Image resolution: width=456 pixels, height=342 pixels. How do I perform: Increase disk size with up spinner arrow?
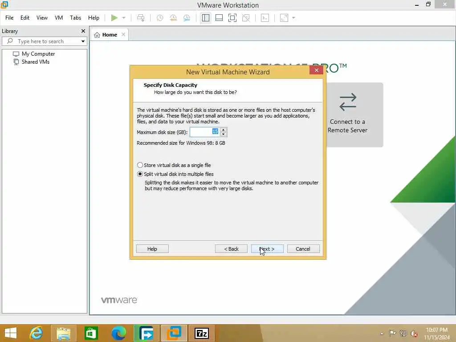224,130
